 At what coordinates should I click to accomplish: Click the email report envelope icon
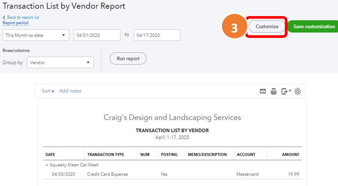263,91
